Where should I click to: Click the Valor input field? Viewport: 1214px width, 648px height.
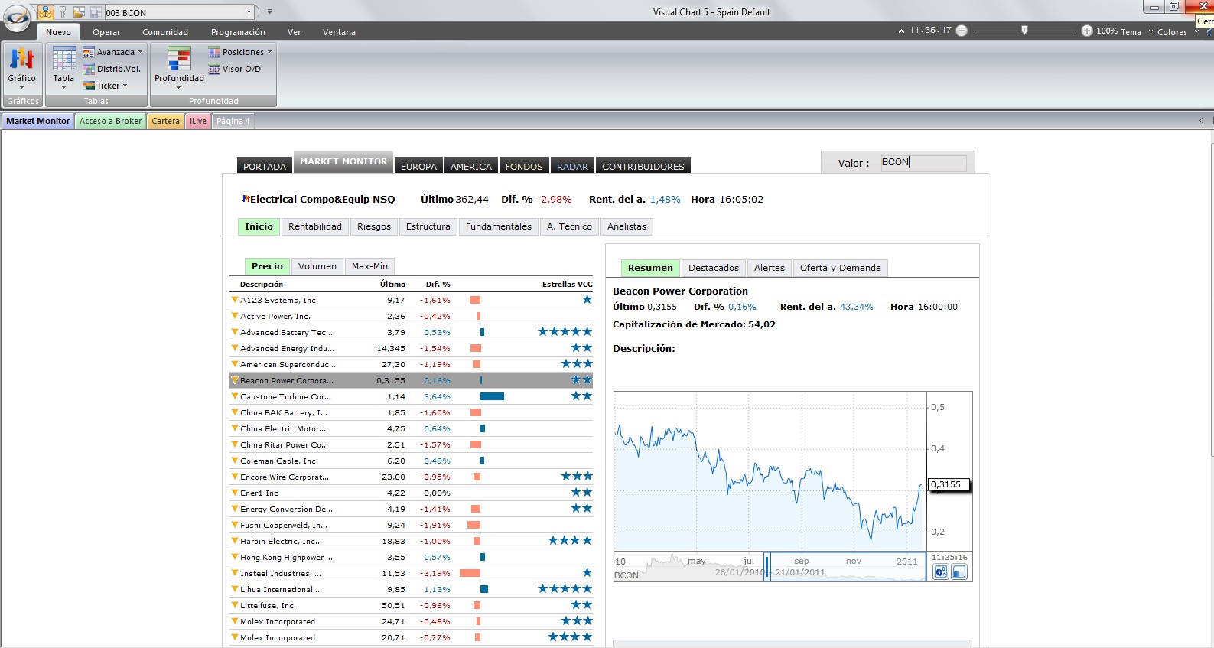[x=923, y=162]
